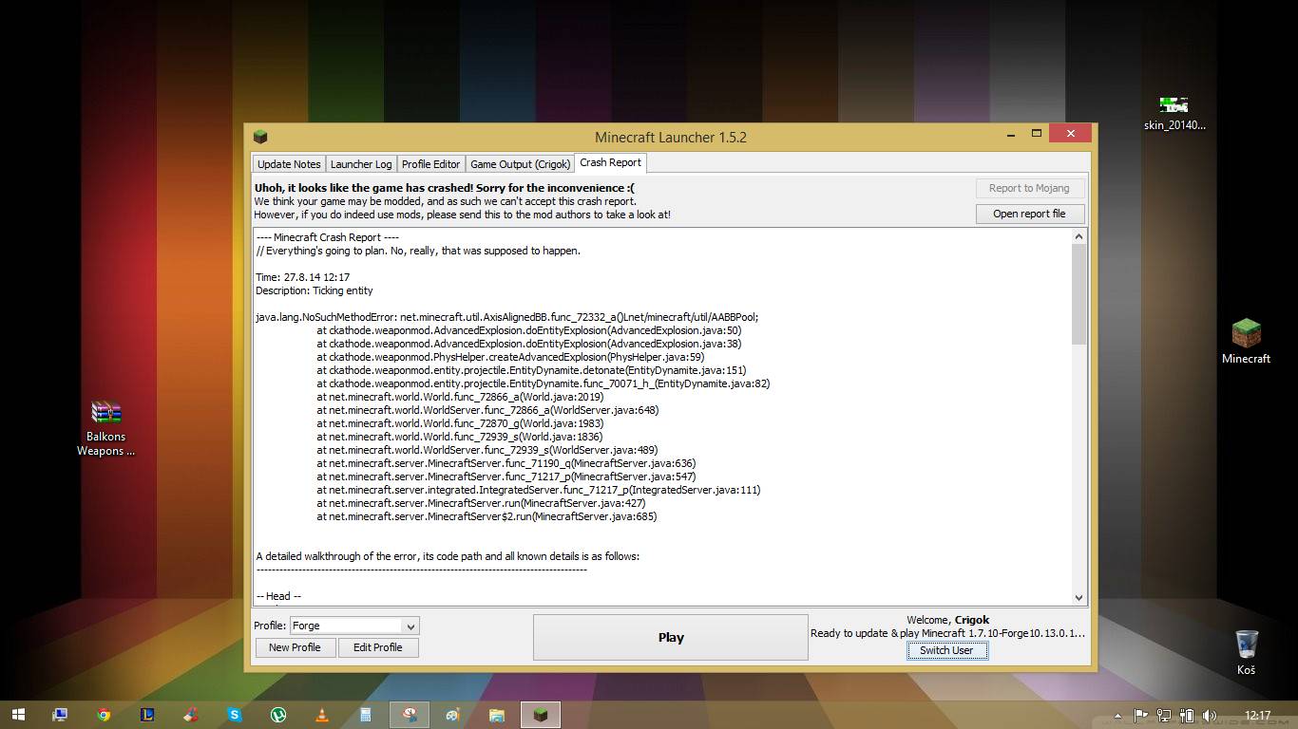
Task: Click the 'Ready to update & play Minecraft' status
Action: 947,633
